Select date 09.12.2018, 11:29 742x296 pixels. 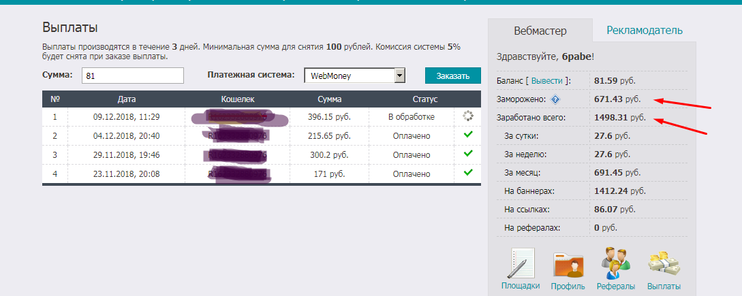coord(126,117)
